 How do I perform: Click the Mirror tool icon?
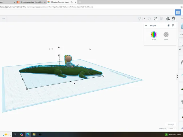click(168, 19)
